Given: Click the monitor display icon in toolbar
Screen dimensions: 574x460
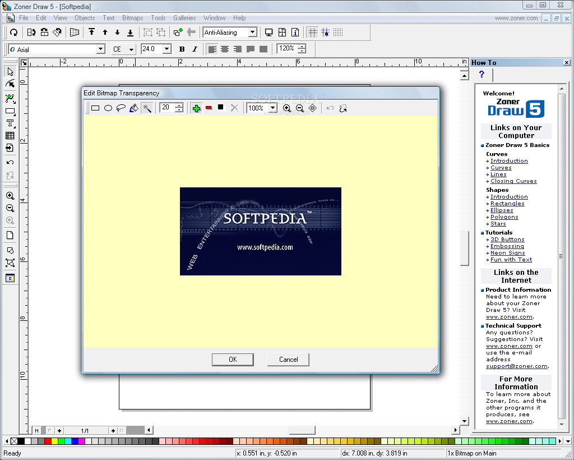Looking at the screenshot, I should (269, 33).
